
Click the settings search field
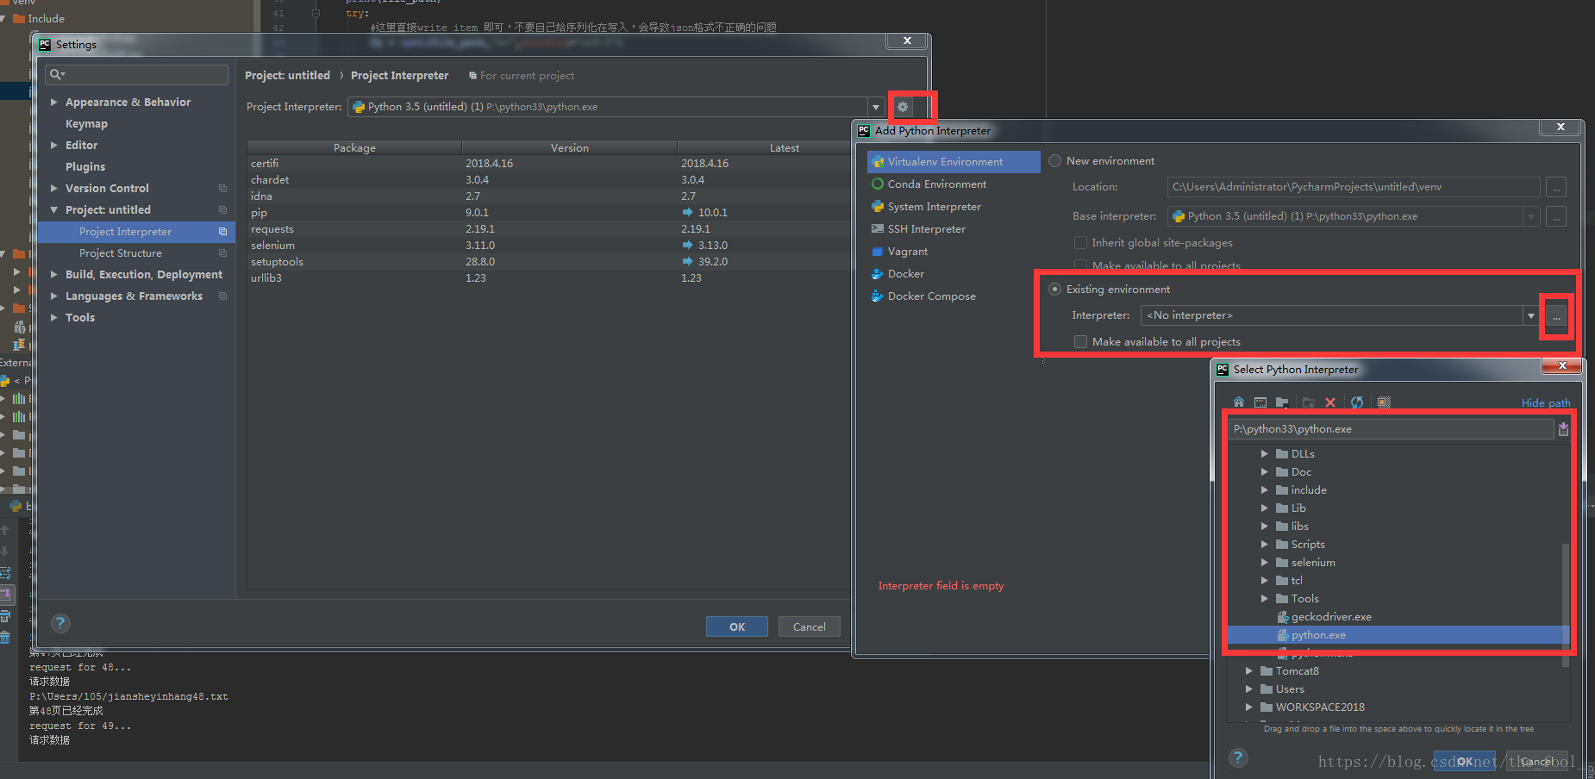[136, 75]
